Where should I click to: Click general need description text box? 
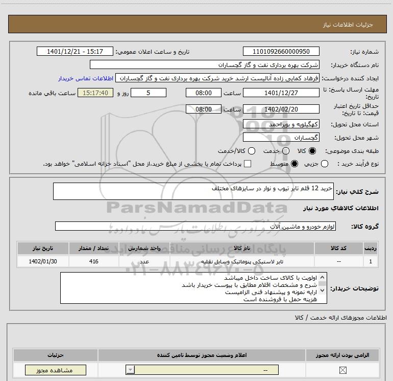(x=193, y=191)
